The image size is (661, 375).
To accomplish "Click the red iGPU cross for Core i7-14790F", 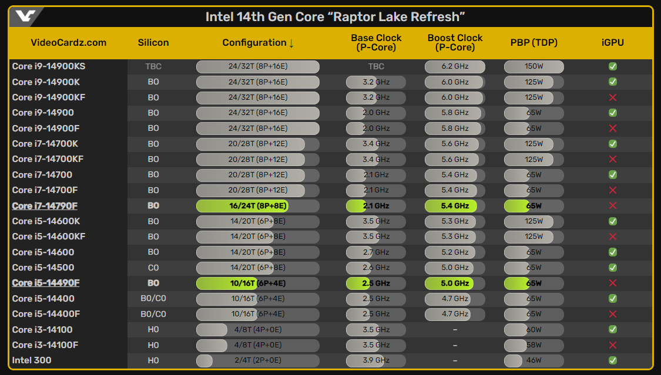I will pos(612,206).
